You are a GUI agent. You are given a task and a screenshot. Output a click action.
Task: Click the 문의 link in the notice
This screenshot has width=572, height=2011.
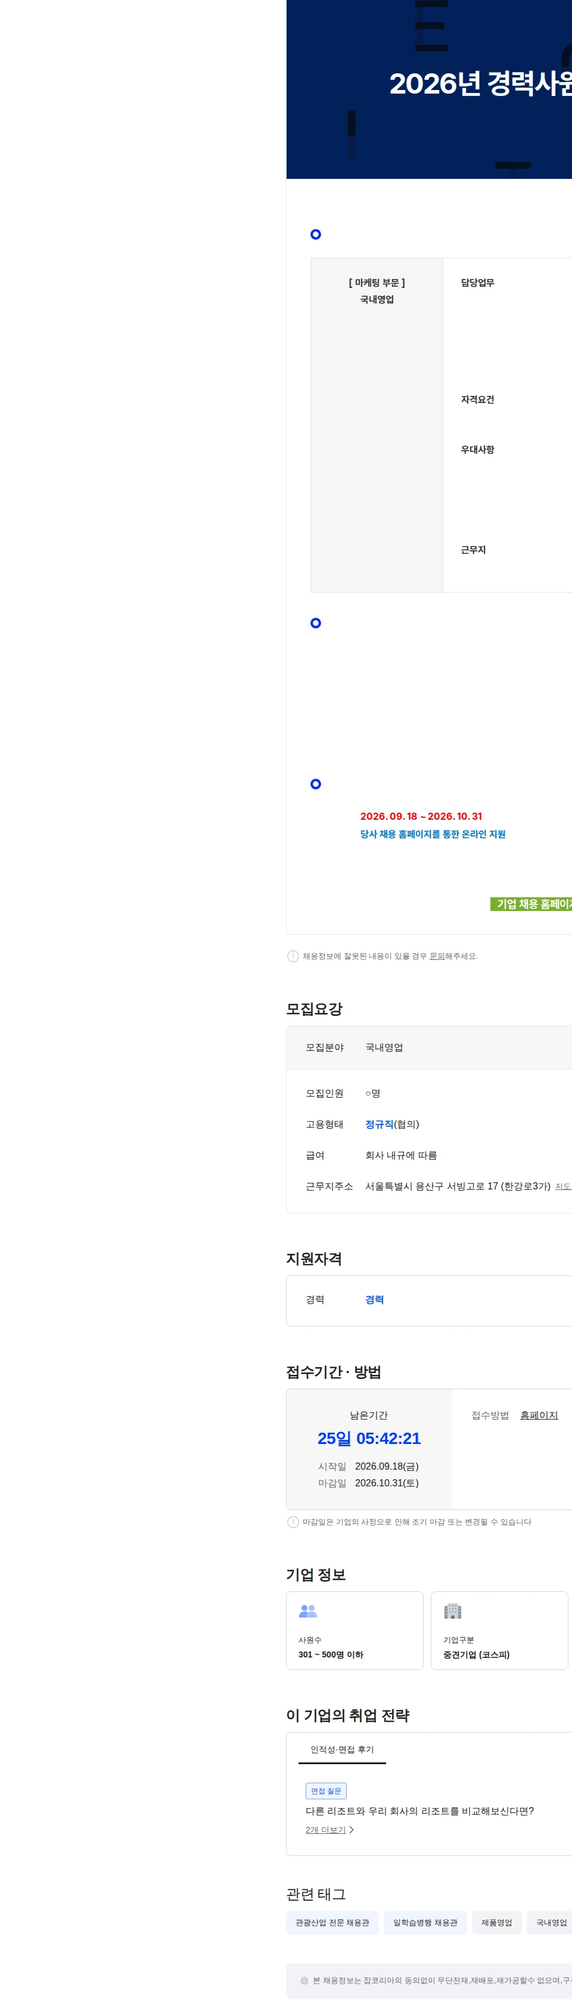(x=436, y=956)
